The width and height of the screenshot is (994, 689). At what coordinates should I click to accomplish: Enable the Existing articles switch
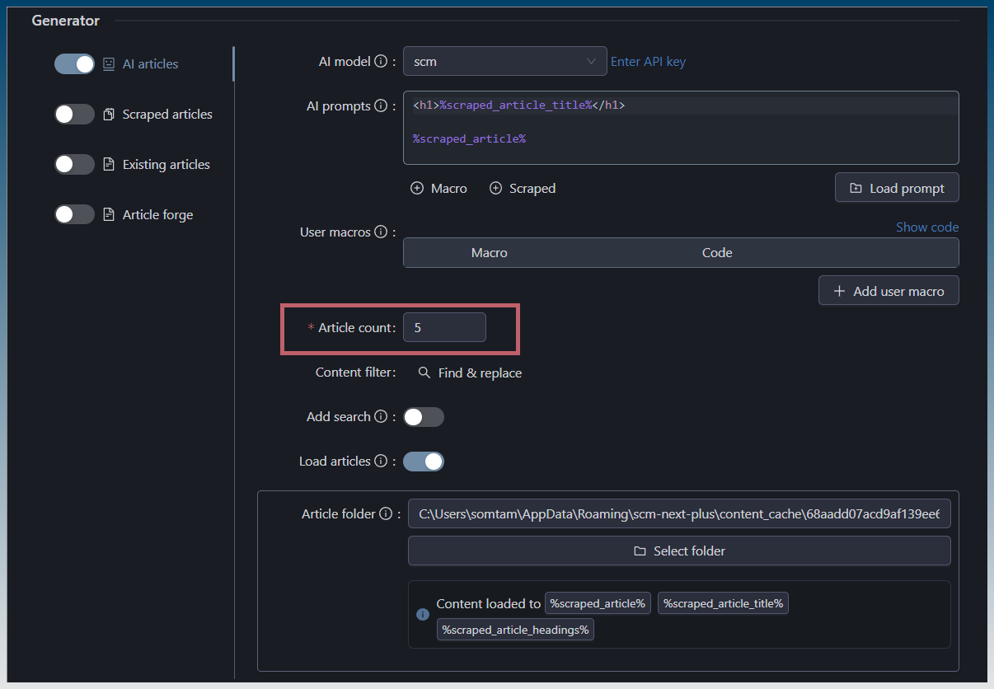tap(74, 164)
